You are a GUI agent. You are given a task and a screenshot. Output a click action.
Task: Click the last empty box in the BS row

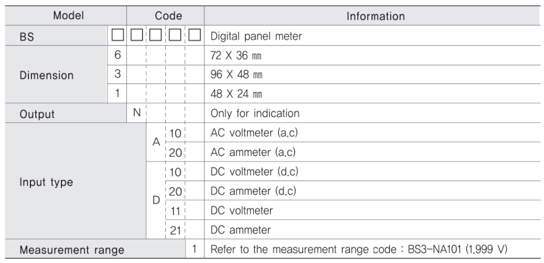pyautogui.click(x=194, y=35)
